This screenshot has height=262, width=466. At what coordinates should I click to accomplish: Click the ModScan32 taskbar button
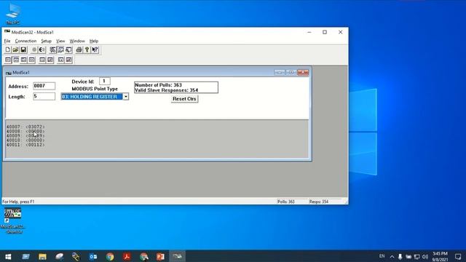tap(178, 256)
